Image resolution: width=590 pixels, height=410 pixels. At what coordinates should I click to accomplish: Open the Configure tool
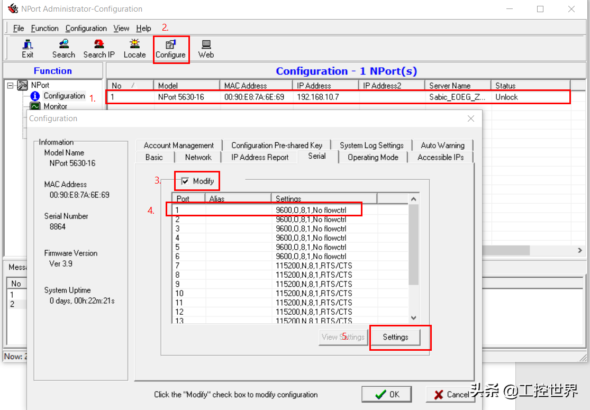(170, 49)
